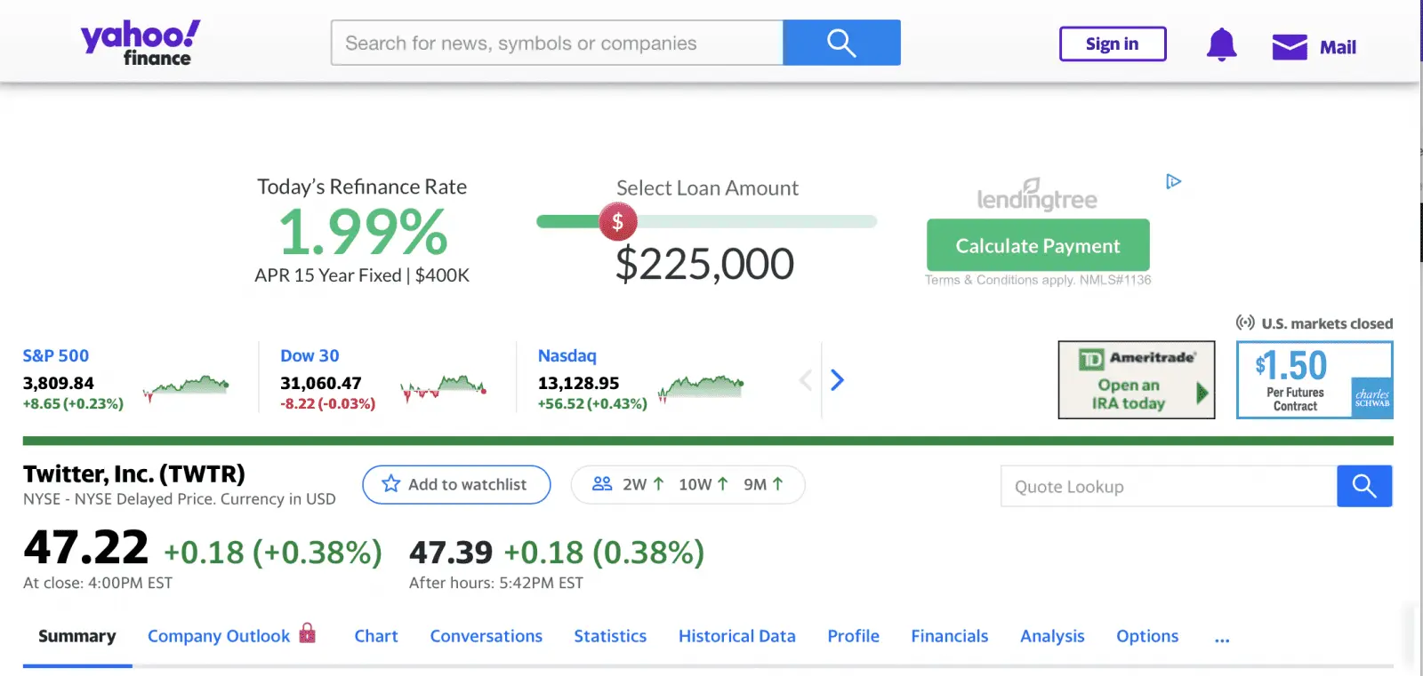The width and height of the screenshot is (1423, 676).
Task: Click the AdChoices triangle icon
Action: tap(1173, 181)
